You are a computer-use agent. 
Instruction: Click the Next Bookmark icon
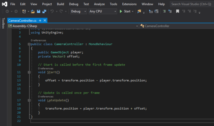189,11
